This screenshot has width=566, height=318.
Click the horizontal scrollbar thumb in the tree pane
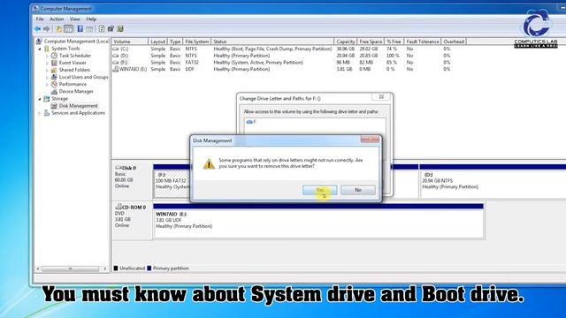tap(71, 269)
